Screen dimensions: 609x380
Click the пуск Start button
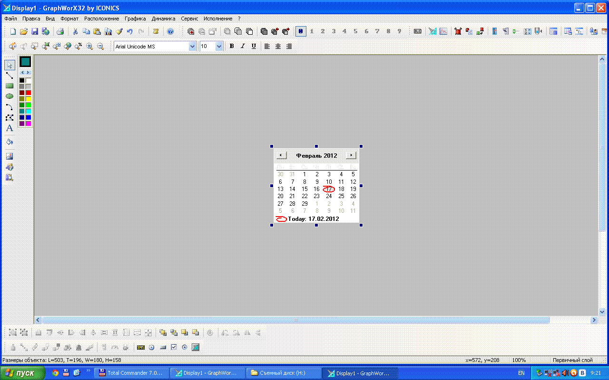pos(23,373)
